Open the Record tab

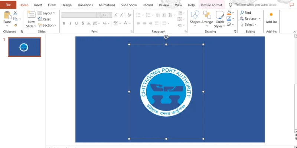[148, 5]
